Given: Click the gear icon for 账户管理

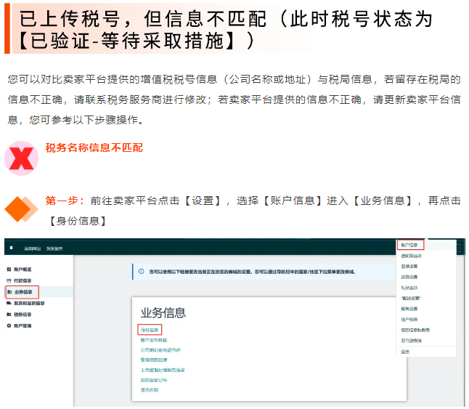Looking at the screenshot, I should [x=9, y=325].
